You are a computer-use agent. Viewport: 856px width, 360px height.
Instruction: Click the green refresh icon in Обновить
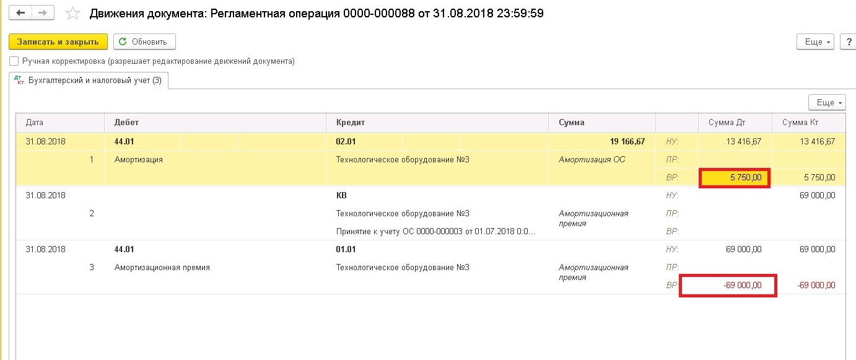[x=123, y=42]
